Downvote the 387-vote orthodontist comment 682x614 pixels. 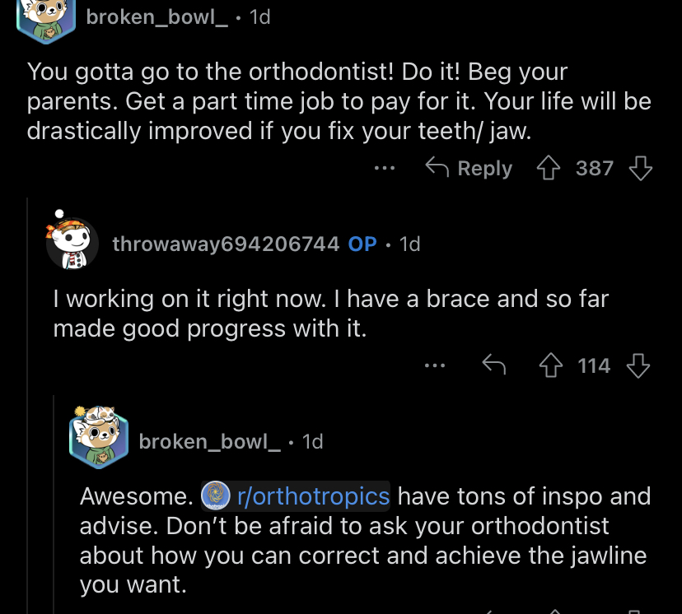point(641,168)
